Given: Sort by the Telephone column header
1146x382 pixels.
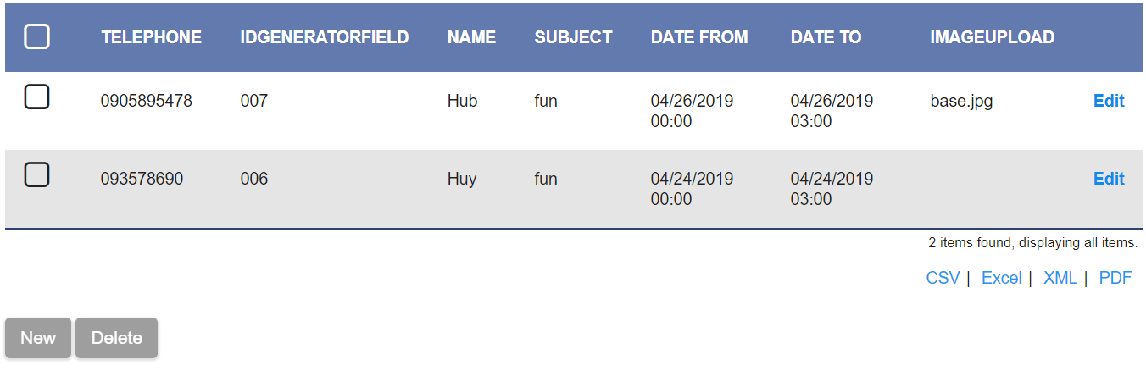Looking at the screenshot, I should (x=152, y=37).
